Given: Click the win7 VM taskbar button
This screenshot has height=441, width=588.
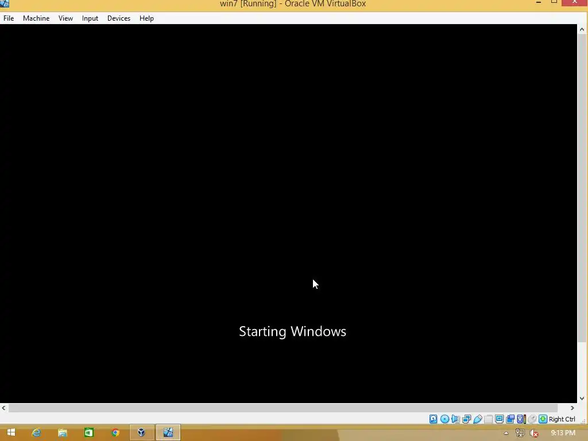Looking at the screenshot, I should [x=168, y=432].
